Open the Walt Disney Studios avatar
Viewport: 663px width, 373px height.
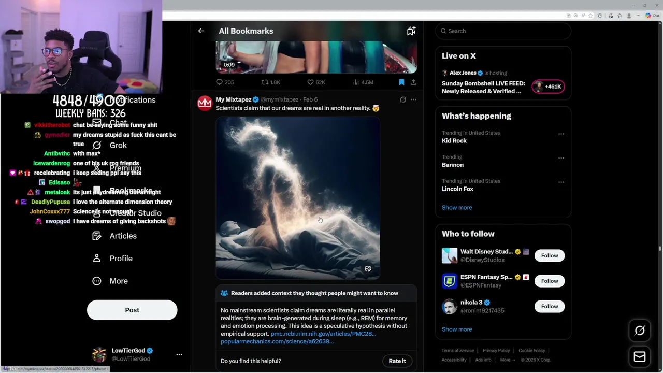coord(450,255)
